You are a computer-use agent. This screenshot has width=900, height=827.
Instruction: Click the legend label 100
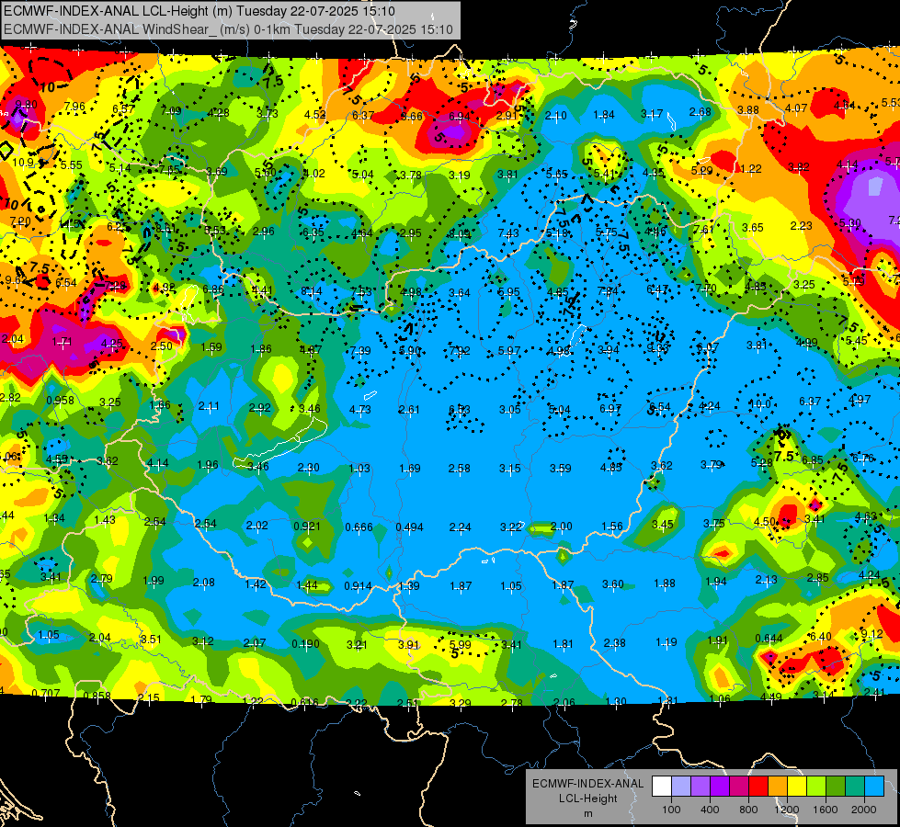click(672, 810)
